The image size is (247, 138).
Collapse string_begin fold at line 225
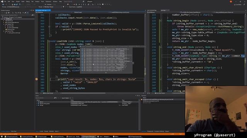[x=161, y=21]
